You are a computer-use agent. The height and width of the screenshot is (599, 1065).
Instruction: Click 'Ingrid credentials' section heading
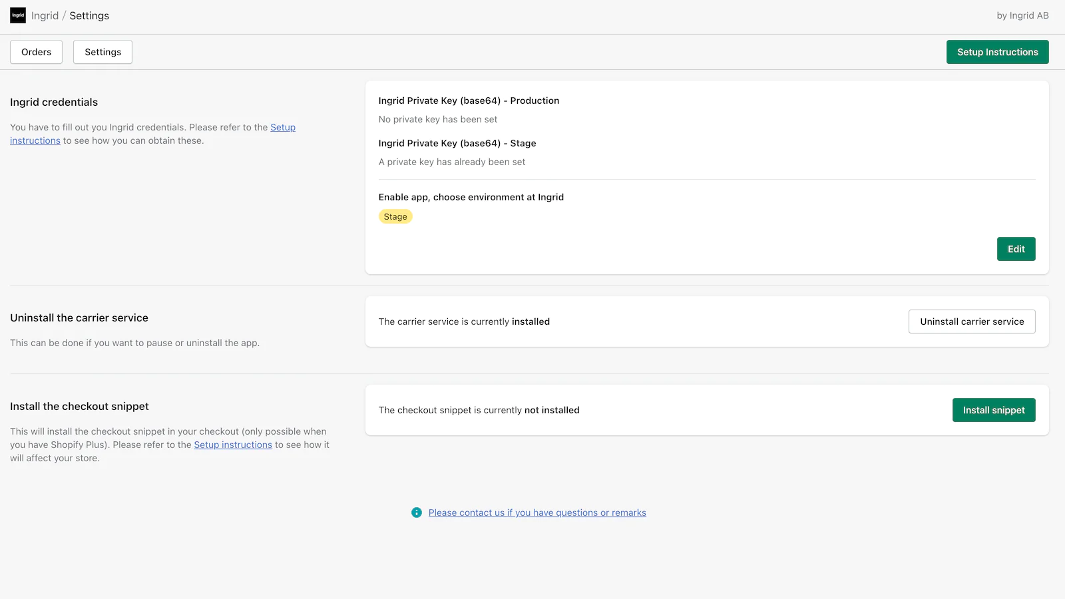click(54, 102)
